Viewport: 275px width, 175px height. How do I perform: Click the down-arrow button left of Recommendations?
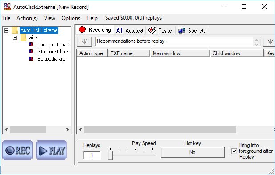pos(84,41)
